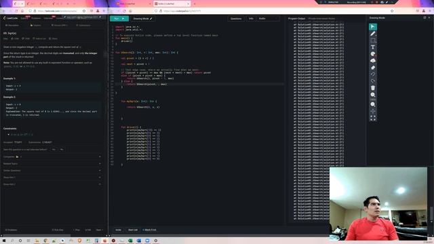
Task: Expand the Companies section
Action: (52, 157)
